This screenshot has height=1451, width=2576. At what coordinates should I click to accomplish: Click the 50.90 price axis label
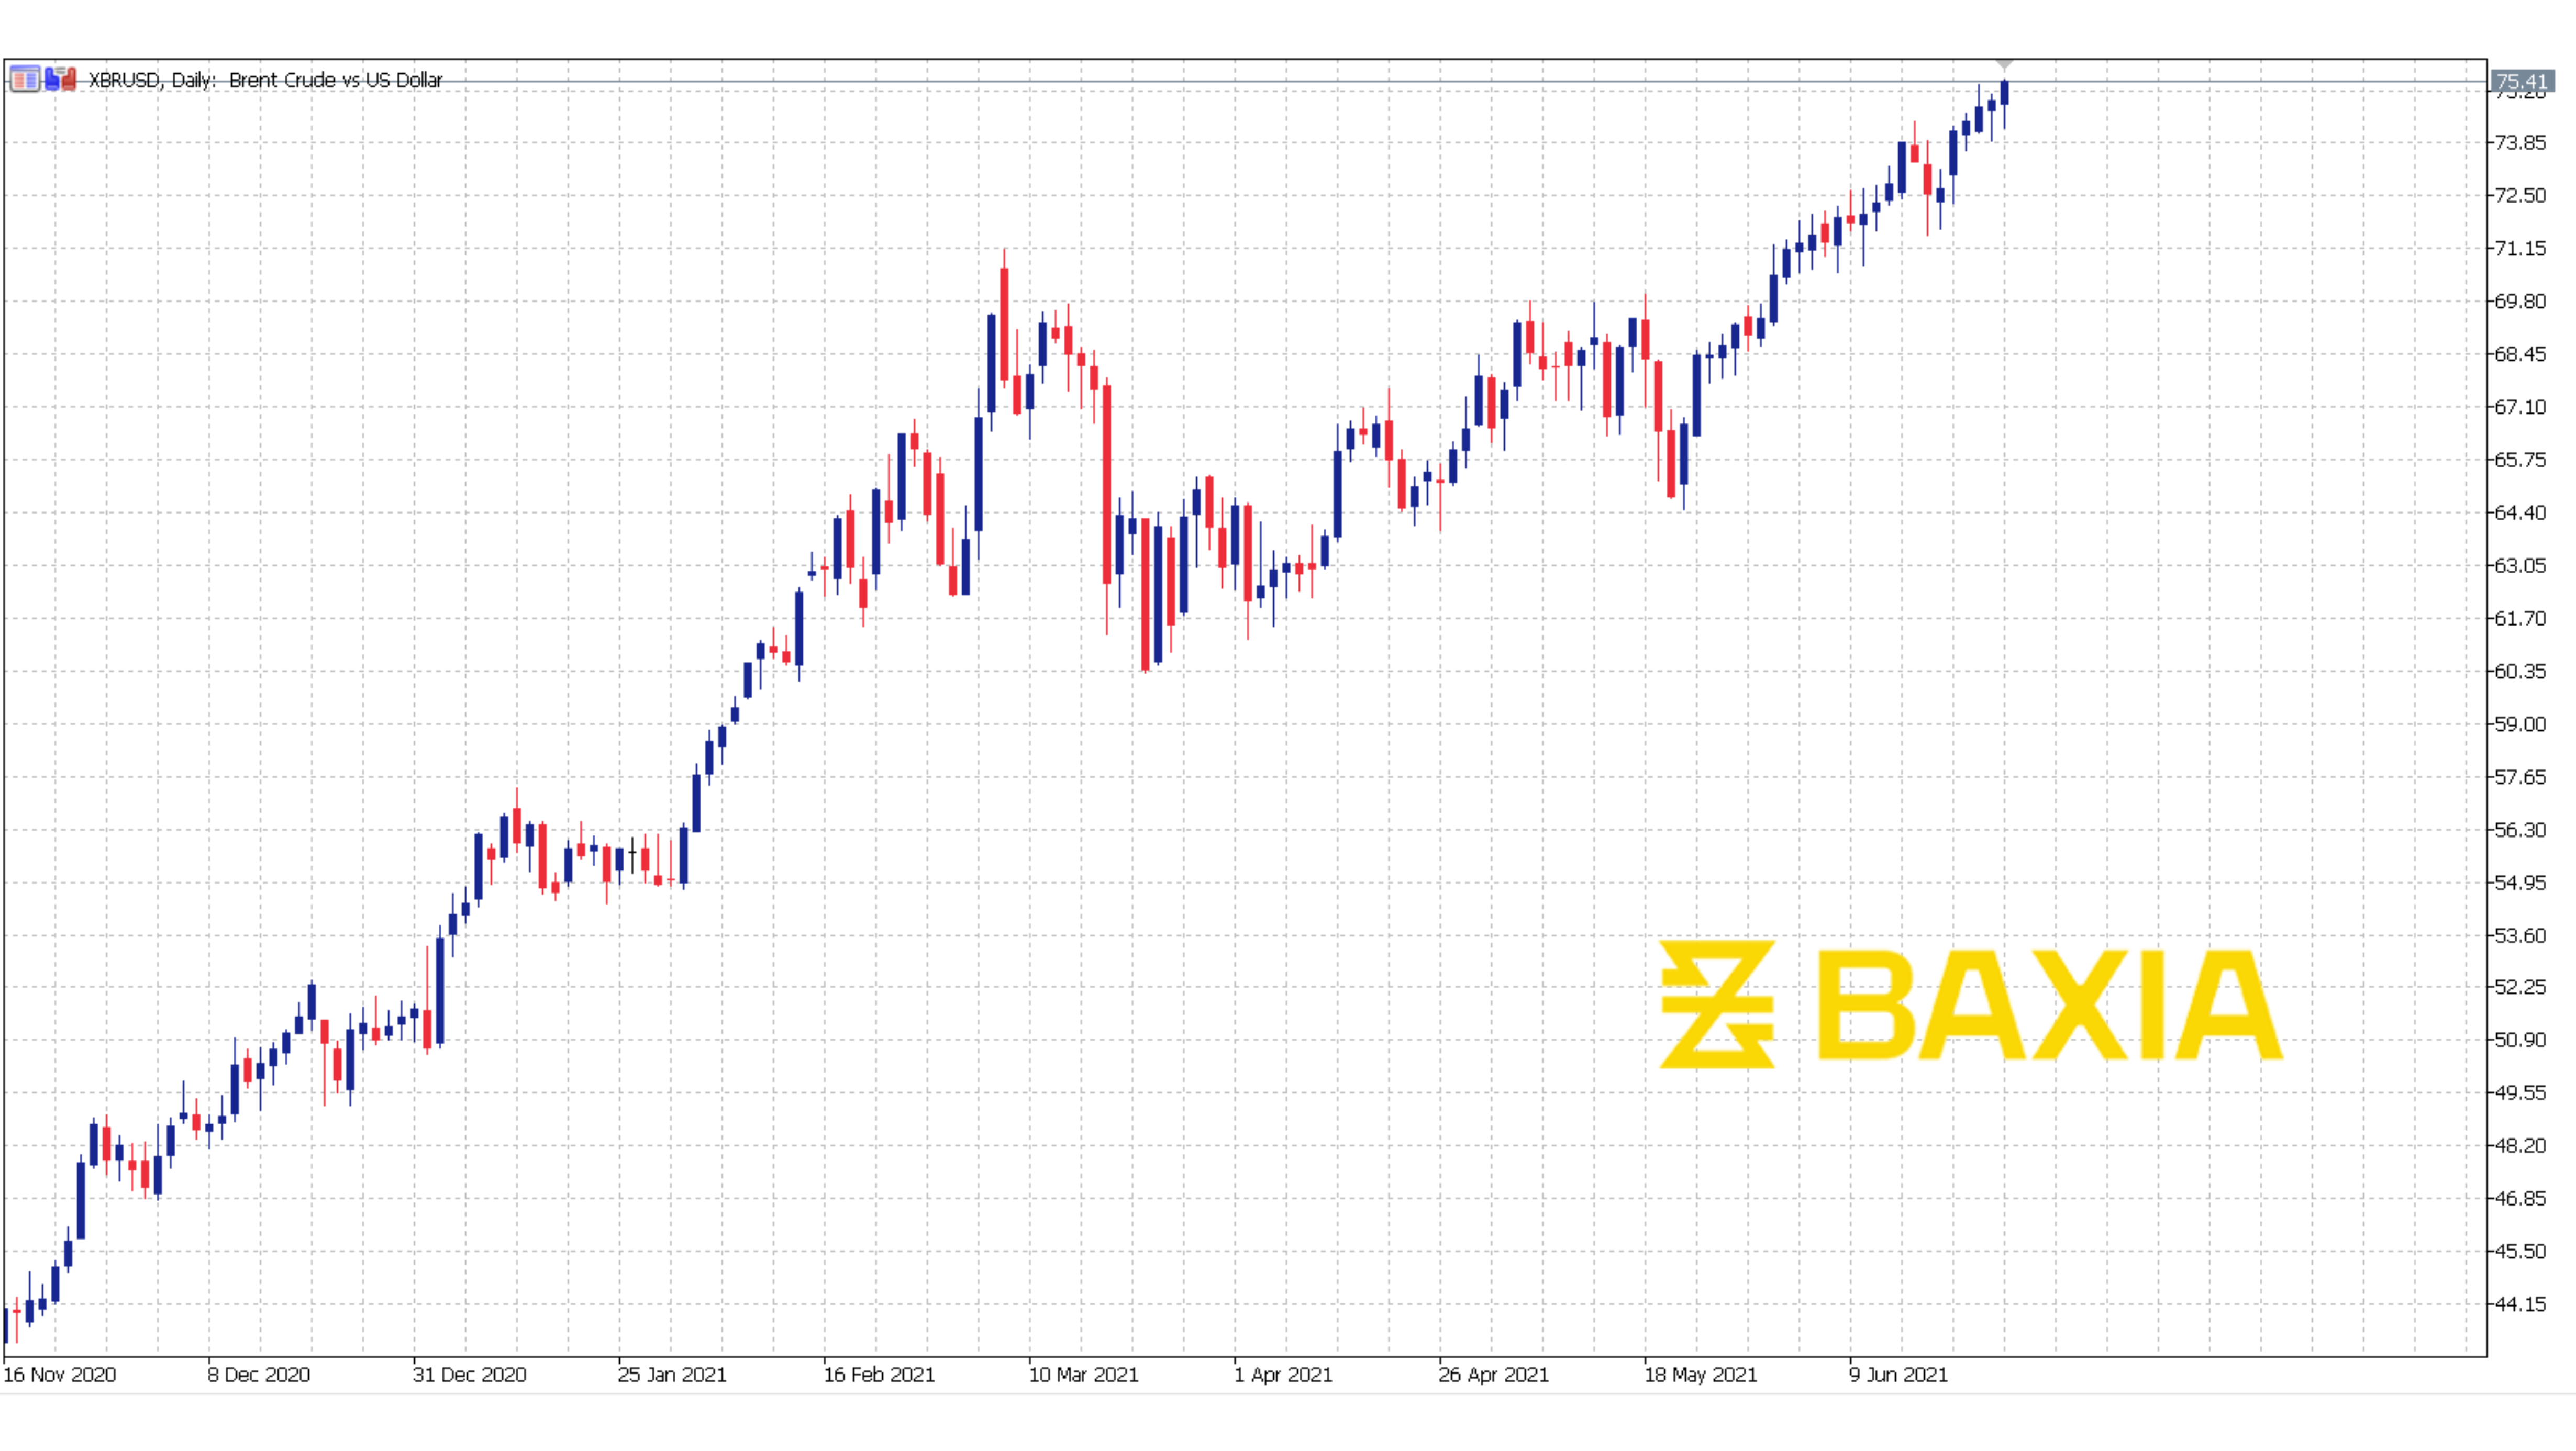(2520, 1040)
